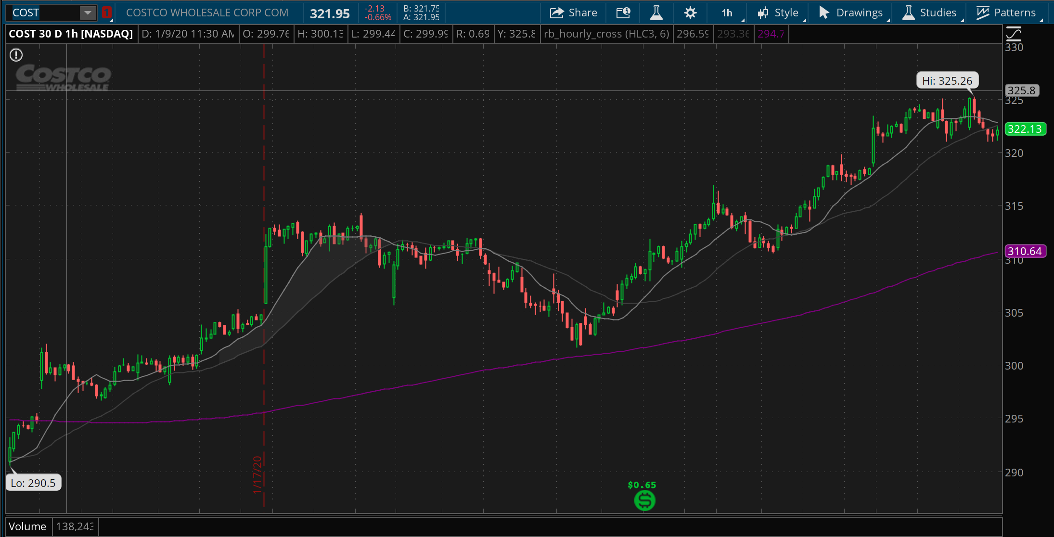This screenshot has height=537, width=1054.
Task: Click the 1/17/20 vertical date marker
Action: click(x=258, y=474)
